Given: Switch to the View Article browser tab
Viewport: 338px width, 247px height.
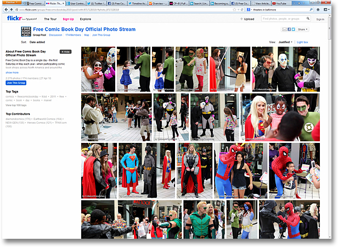Looking at the screenshot, I should 261,3.
